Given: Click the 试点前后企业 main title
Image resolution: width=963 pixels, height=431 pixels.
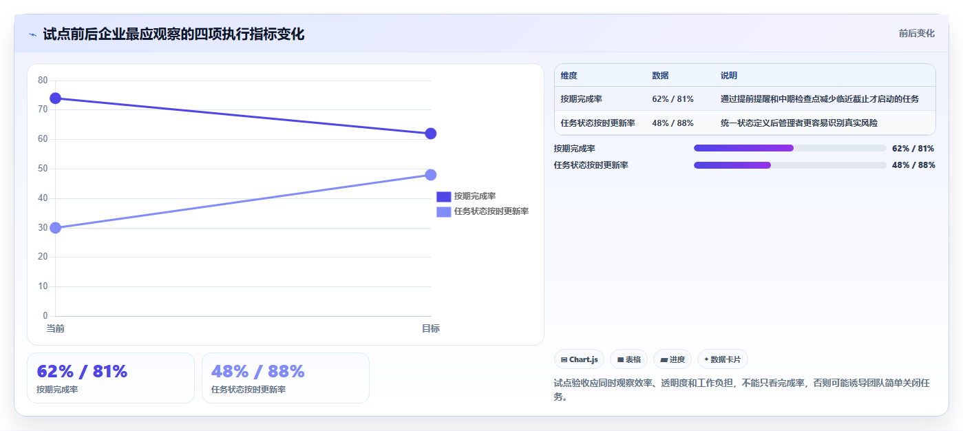Looking at the screenshot, I should click(173, 34).
